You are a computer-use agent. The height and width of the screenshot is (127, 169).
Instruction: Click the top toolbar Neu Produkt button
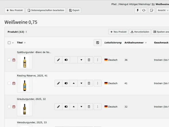[x=14, y=10]
